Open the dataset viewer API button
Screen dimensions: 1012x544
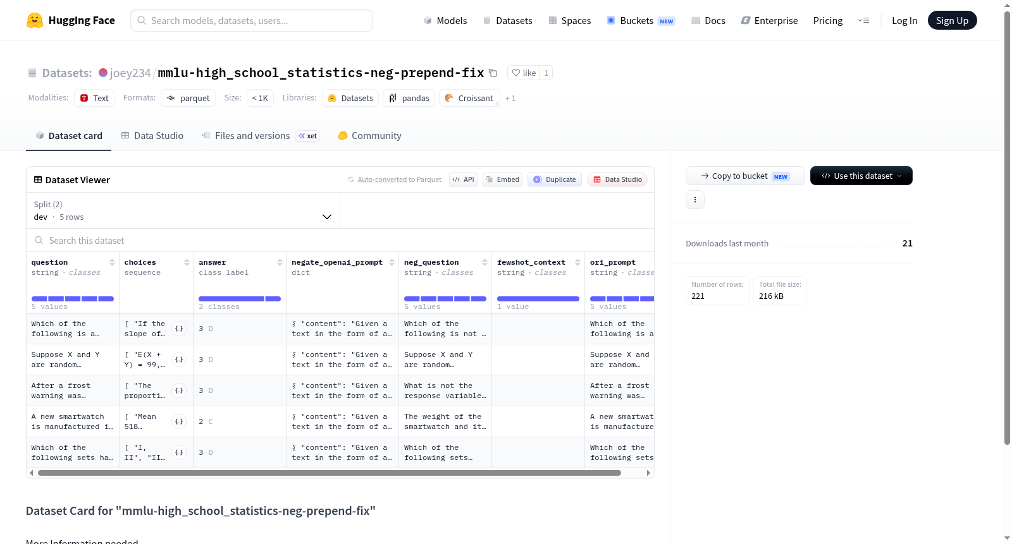(x=463, y=179)
